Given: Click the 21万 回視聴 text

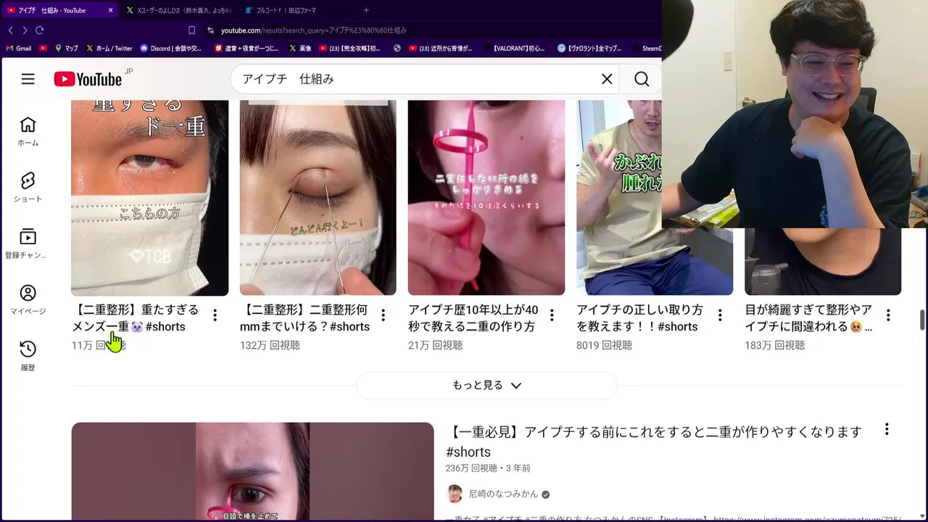Looking at the screenshot, I should pos(435,345).
